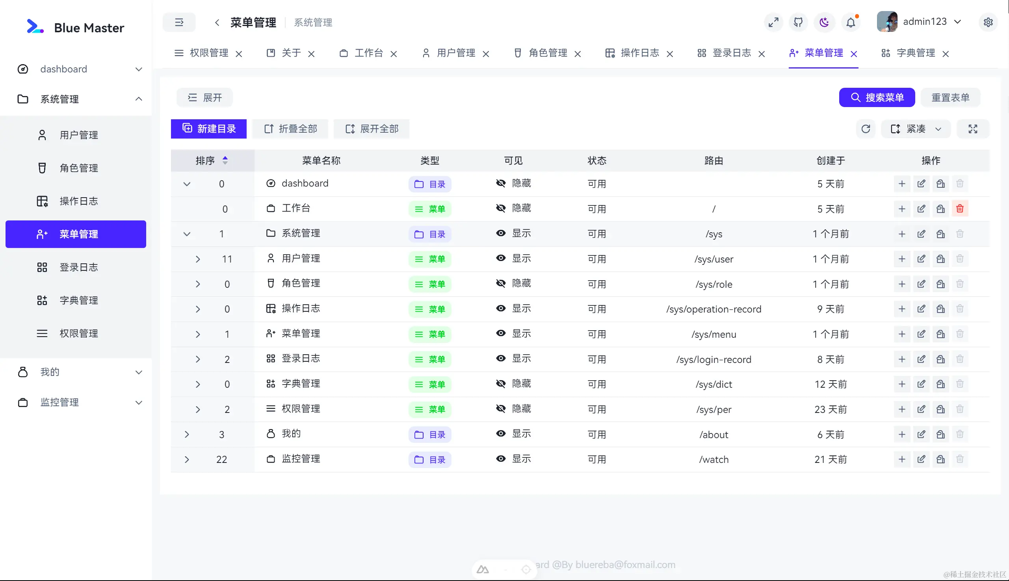Image resolution: width=1009 pixels, height=581 pixels.
Task: Click the edit icon for 用户管理 row
Action: point(921,259)
